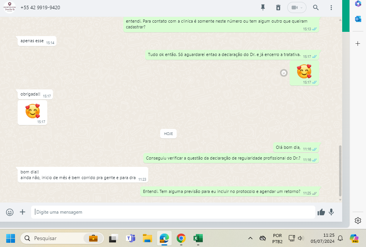Search within the conversation

click(316, 7)
